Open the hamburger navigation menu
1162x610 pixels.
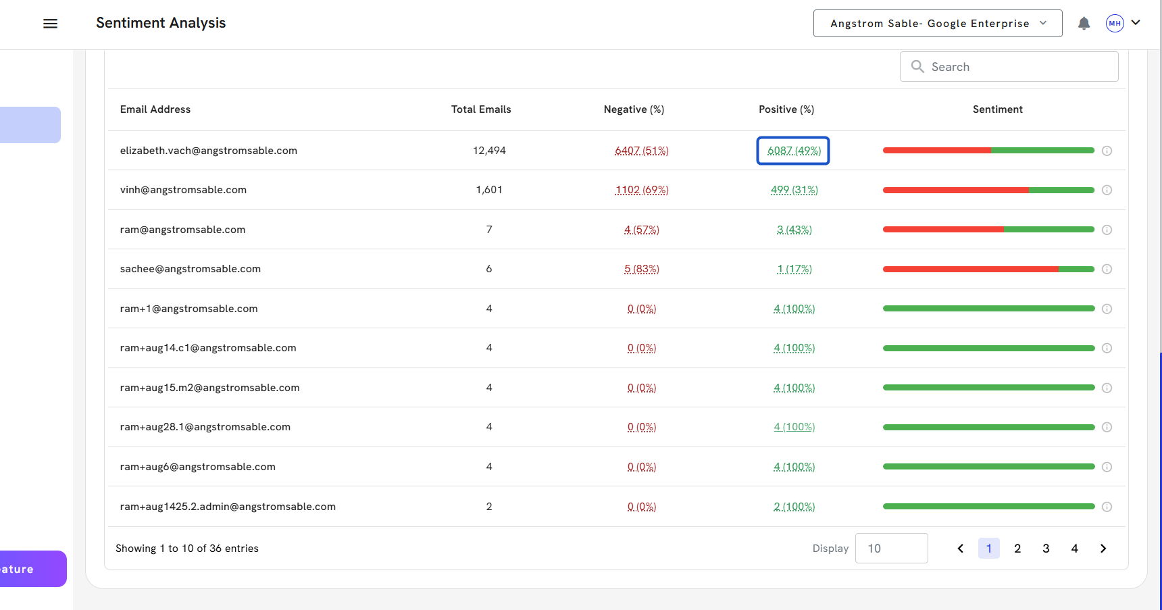point(50,24)
